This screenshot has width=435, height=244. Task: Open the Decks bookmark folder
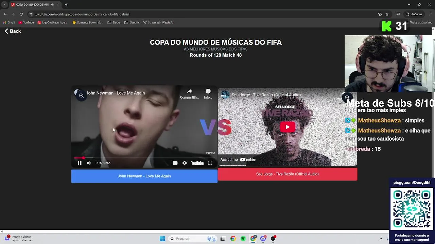(x=114, y=23)
